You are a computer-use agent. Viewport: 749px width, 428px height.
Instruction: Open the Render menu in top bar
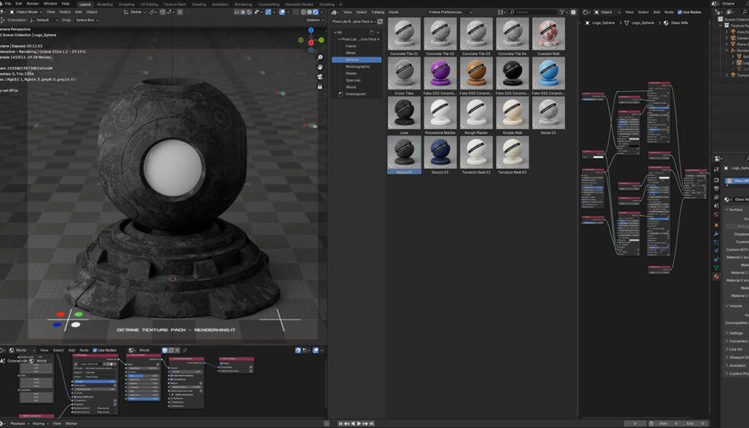pyautogui.click(x=33, y=4)
